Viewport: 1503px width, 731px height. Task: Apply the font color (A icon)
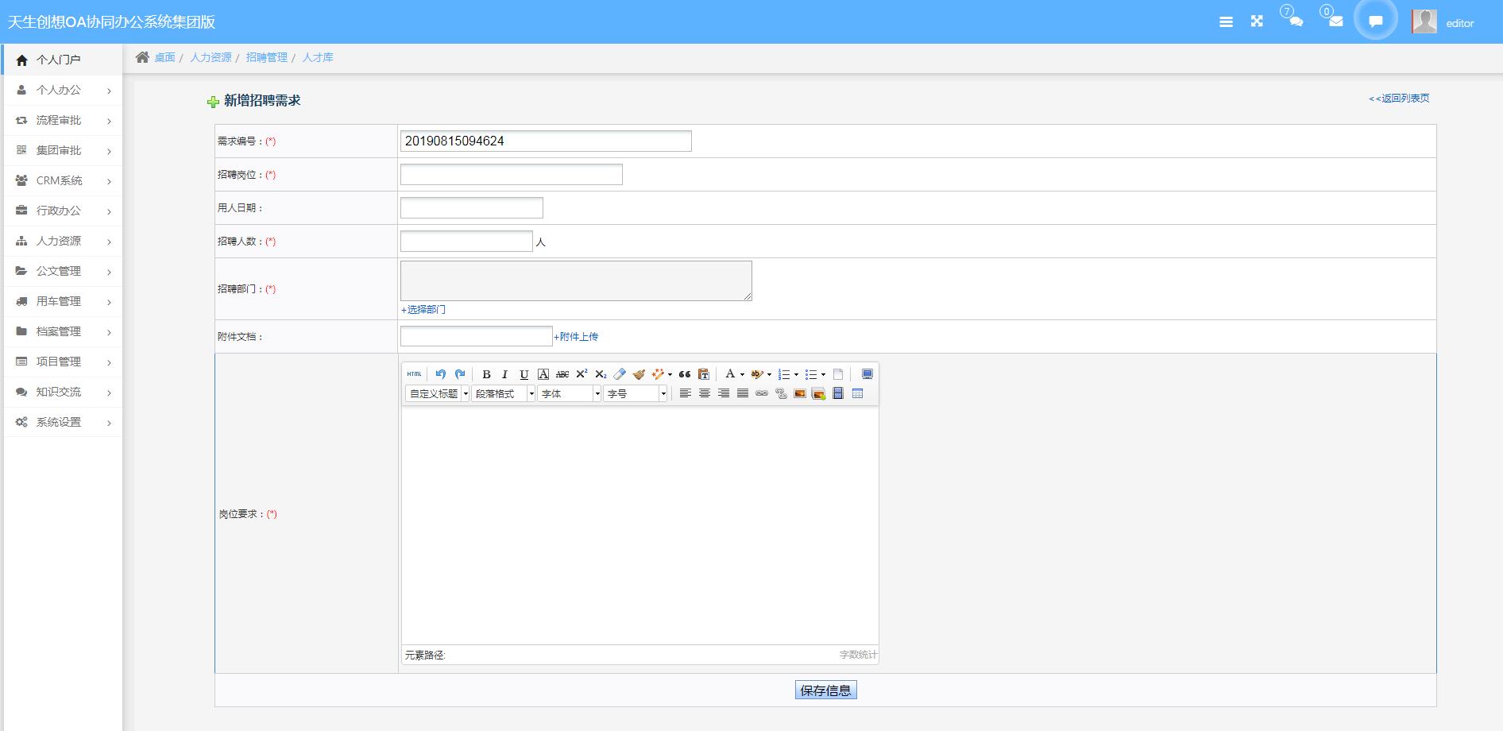(730, 374)
